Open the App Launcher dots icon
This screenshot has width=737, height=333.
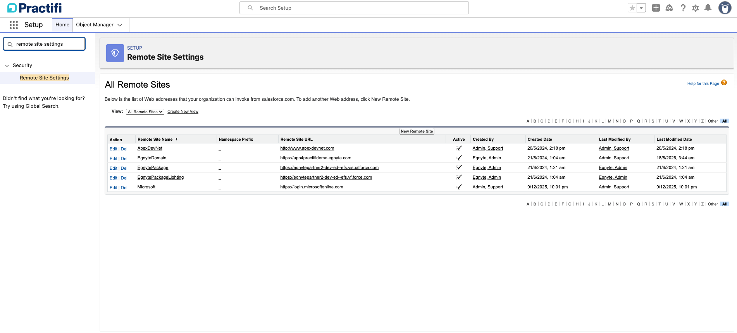[x=14, y=25]
